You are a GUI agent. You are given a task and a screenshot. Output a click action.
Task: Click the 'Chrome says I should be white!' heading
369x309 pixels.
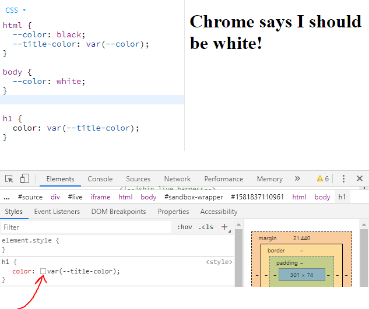[275, 33]
